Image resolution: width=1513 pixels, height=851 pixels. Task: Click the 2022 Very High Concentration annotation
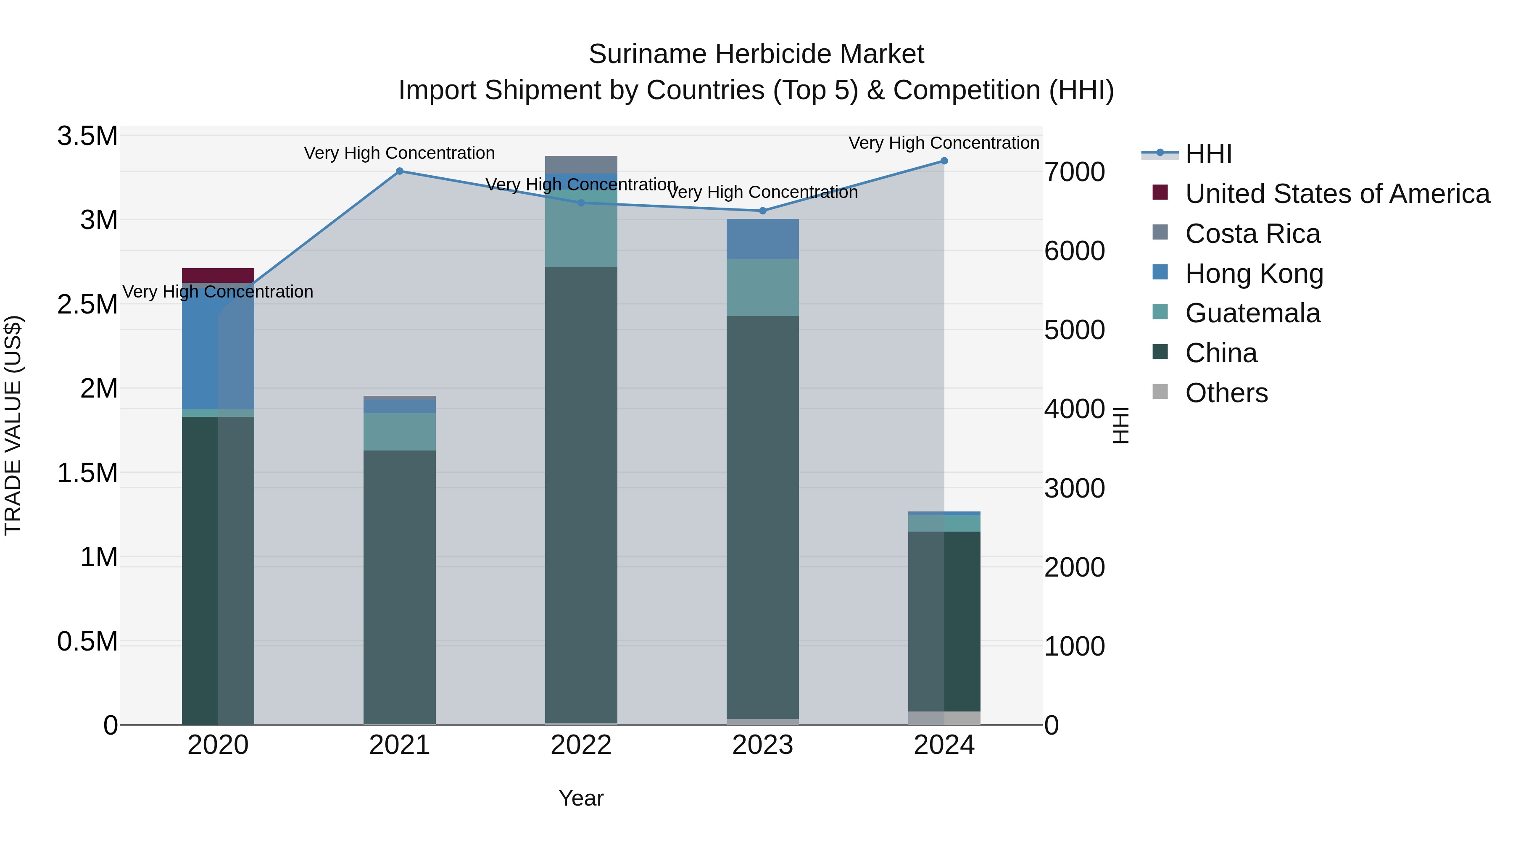[582, 184]
